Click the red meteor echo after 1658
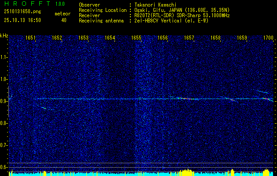 (233, 100)
